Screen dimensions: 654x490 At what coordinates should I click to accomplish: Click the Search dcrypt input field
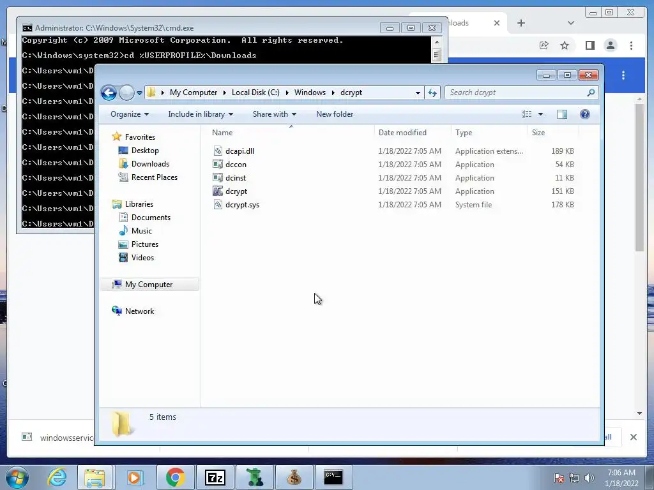point(515,93)
